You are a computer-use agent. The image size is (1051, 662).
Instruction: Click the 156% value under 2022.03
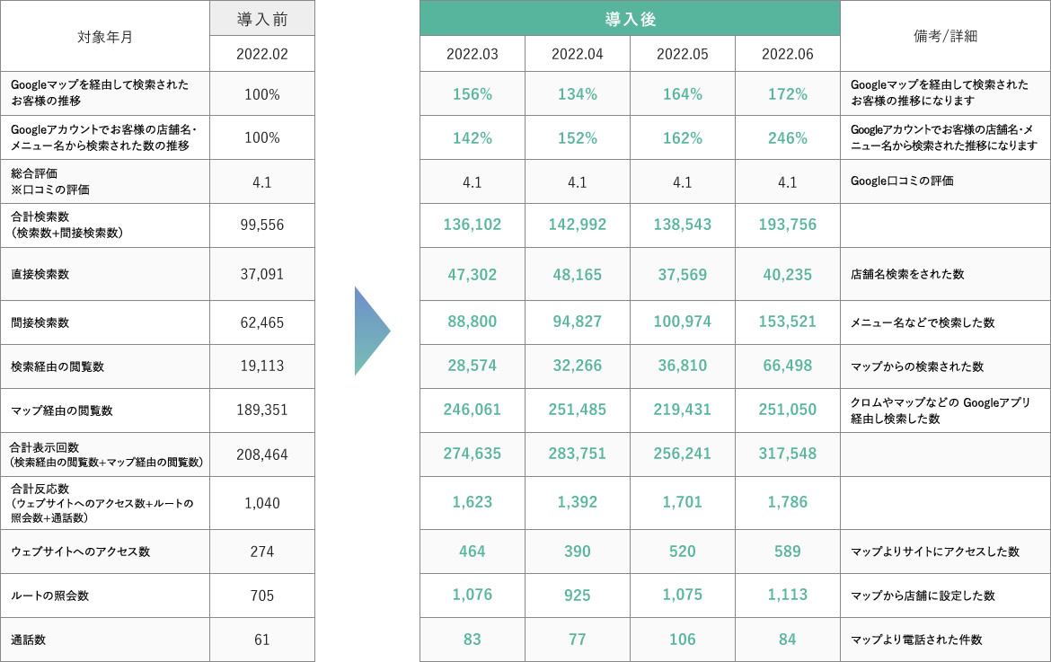click(473, 94)
